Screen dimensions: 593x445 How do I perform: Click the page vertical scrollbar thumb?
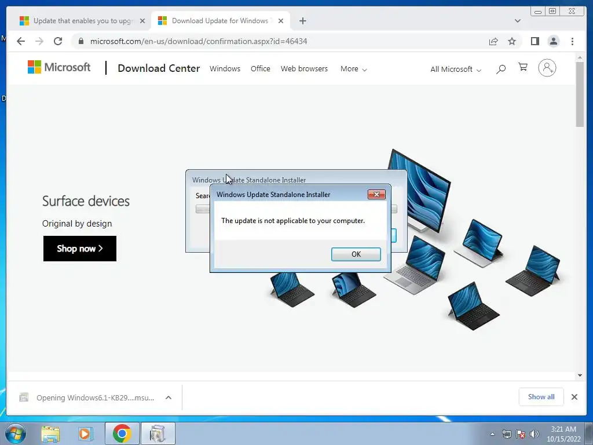(580, 94)
